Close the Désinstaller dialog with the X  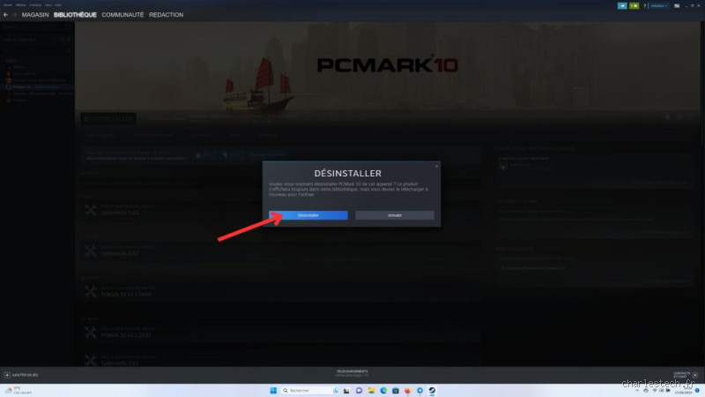coord(436,166)
